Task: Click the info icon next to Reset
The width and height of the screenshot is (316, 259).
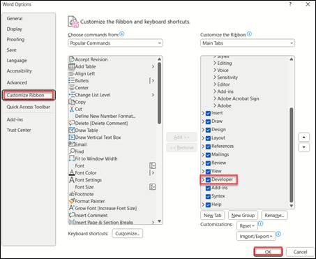Action: [x=261, y=223]
